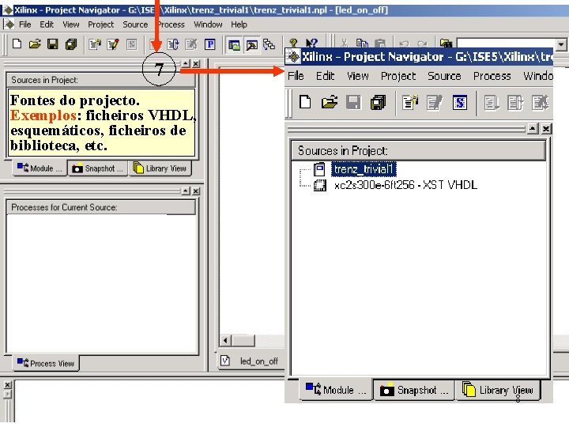This screenshot has height=427, width=569.
Task: Click the blue S snapshot icon in front window
Action: pyautogui.click(x=460, y=102)
